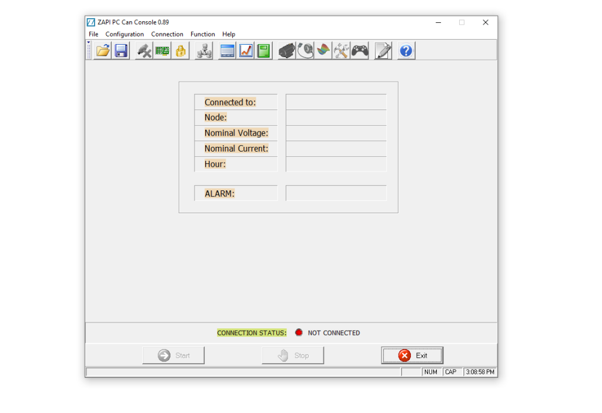Open the padlock password icon
This screenshot has height=413, width=602.
tap(180, 51)
